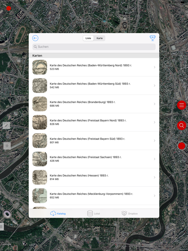Viewport: 188px width, 251px height.
Task: Click the Katalog cloud download icon
Action: tap(53, 213)
